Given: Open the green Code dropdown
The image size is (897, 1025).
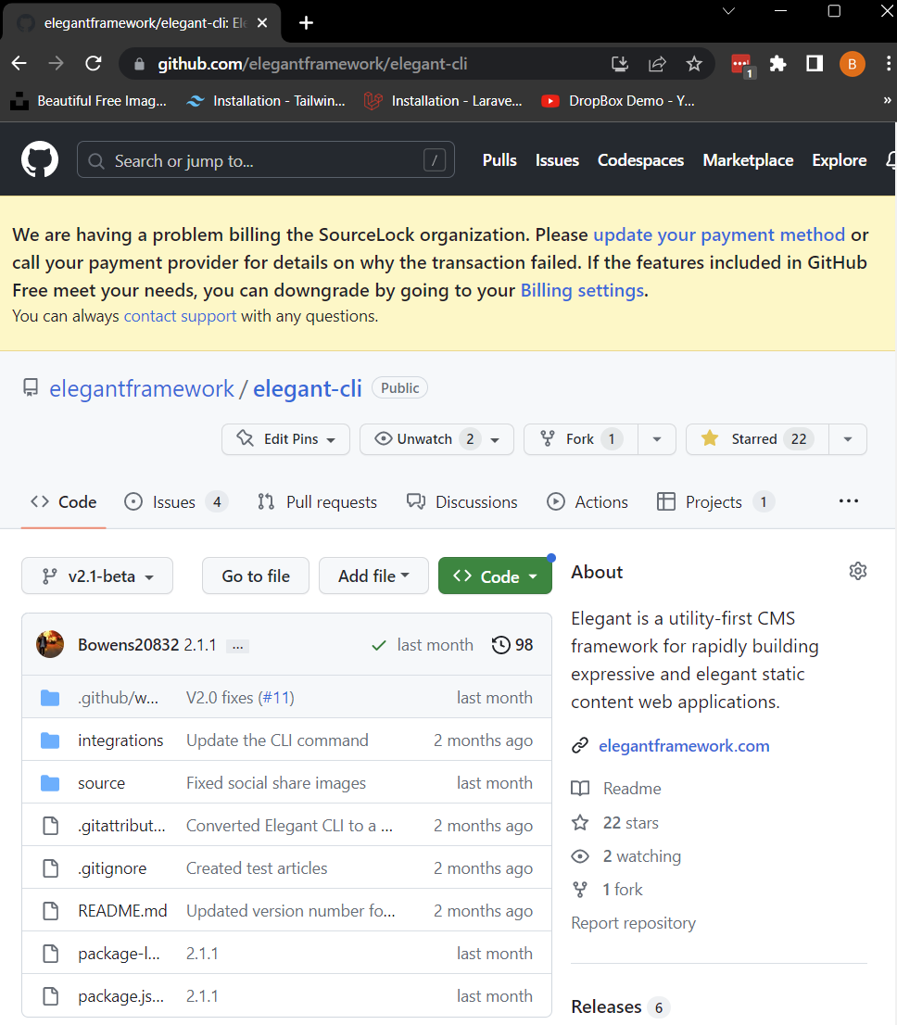Looking at the screenshot, I should pos(495,576).
